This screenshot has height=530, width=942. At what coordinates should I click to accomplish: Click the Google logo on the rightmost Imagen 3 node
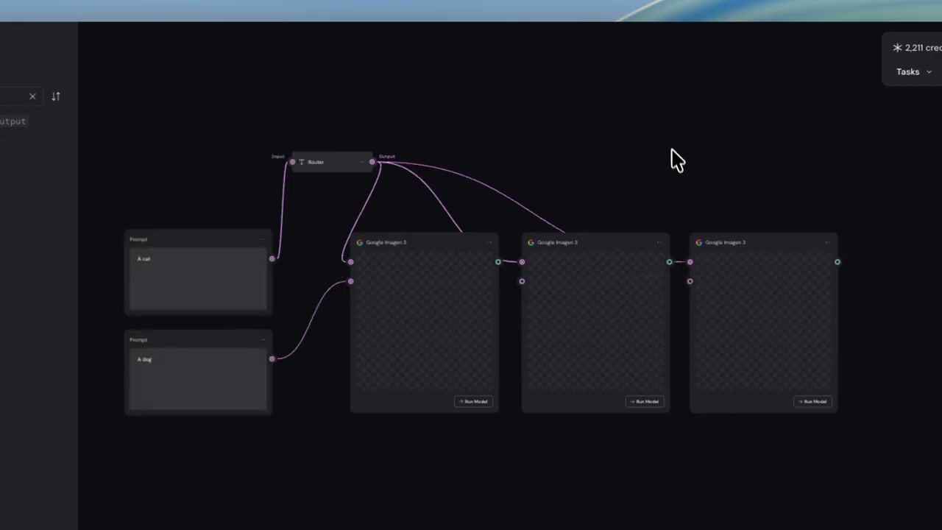point(699,242)
